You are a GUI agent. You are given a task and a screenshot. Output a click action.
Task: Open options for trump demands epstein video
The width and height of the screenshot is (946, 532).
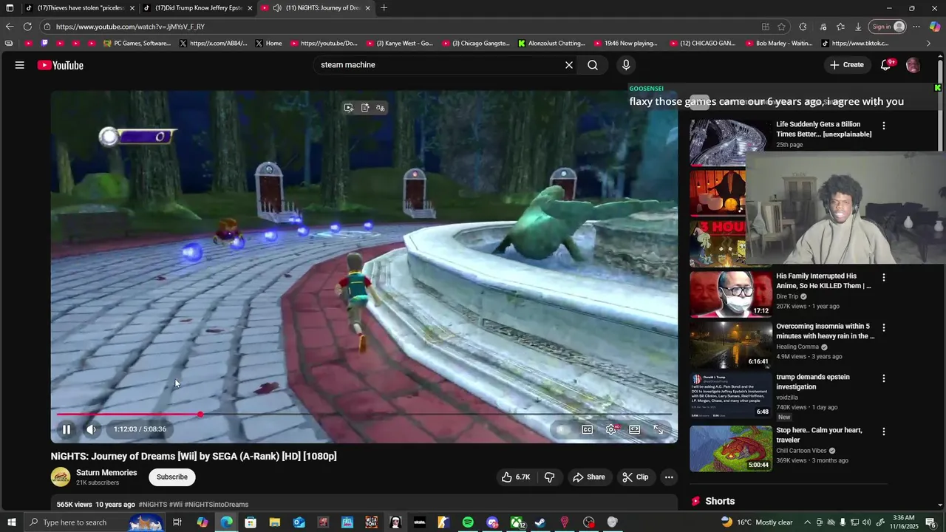click(883, 378)
